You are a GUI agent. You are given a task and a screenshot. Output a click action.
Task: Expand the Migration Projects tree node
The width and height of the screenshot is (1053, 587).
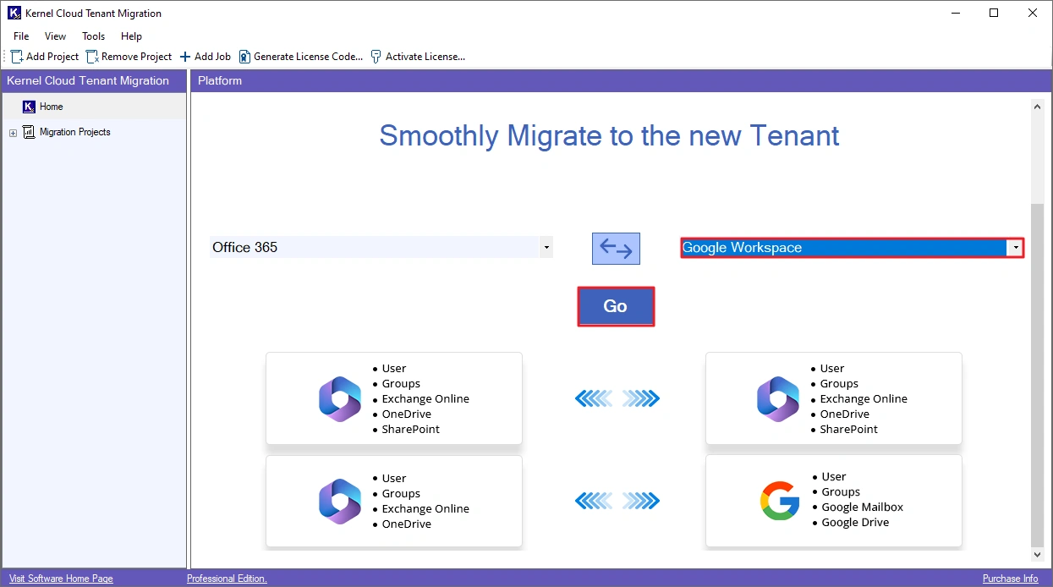point(13,132)
